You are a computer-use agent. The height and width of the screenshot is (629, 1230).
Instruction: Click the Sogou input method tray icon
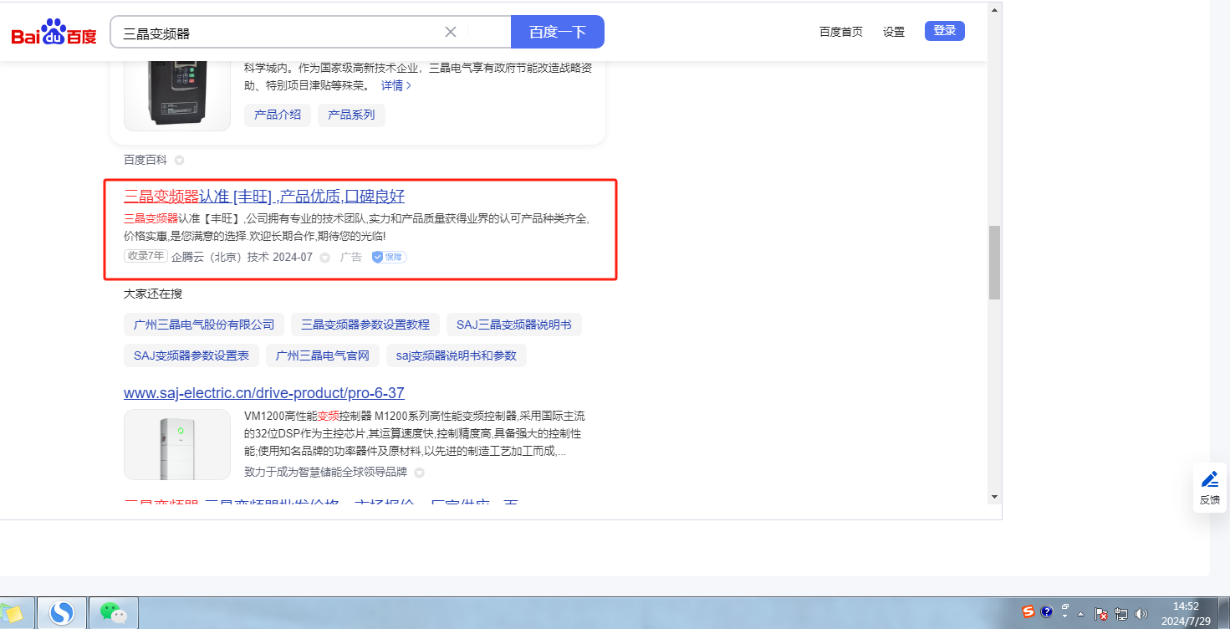pyautogui.click(x=1028, y=611)
